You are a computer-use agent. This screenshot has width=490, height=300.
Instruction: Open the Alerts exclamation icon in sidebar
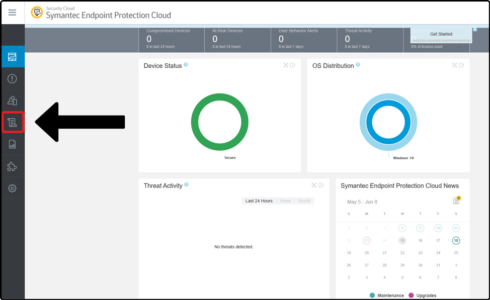point(12,79)
